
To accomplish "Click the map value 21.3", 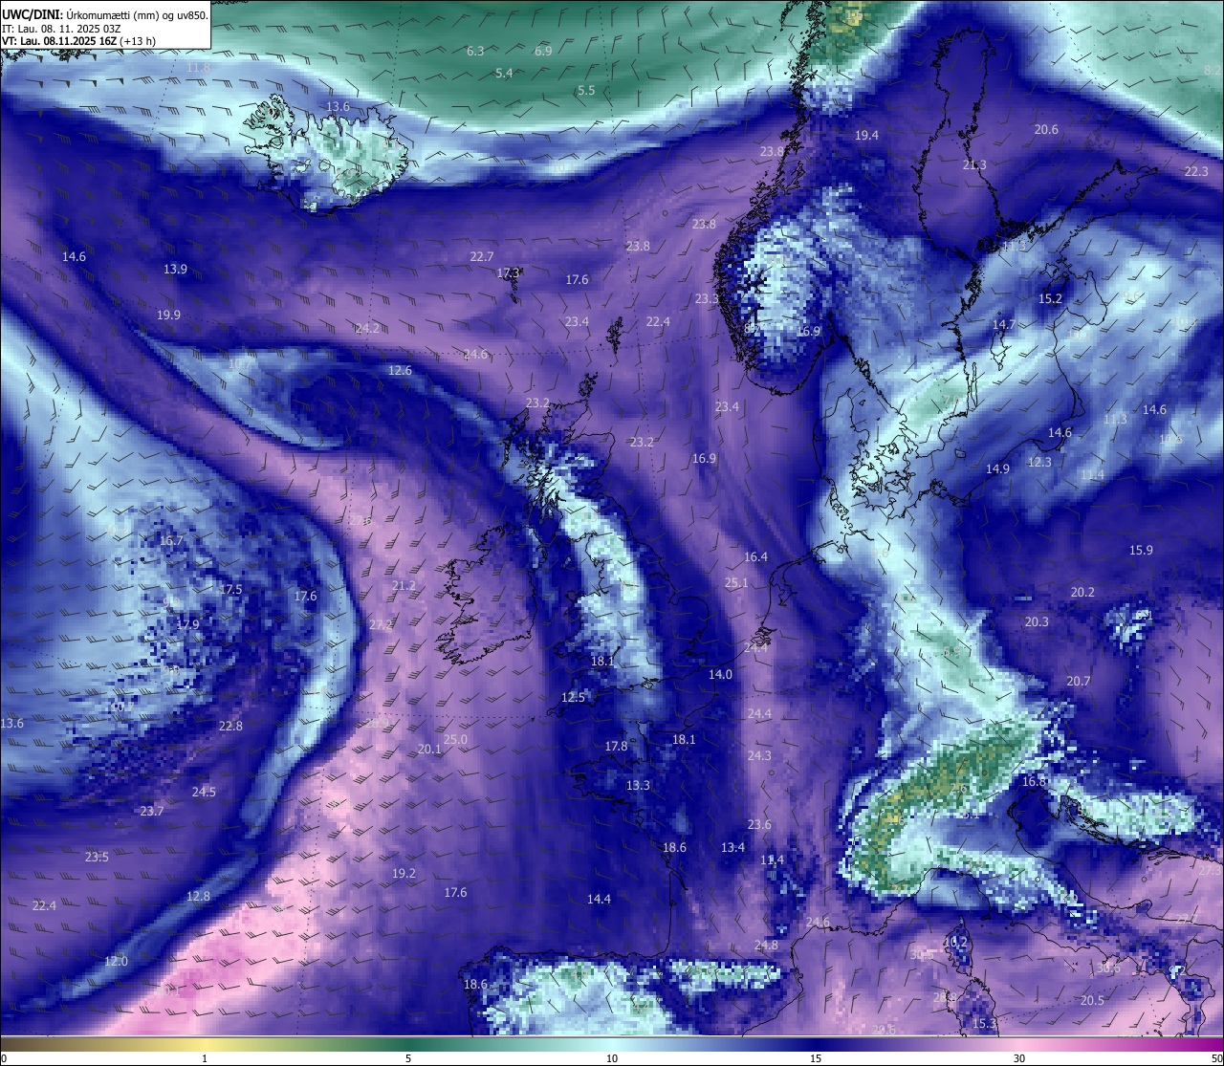I will [x=974, y=164].
